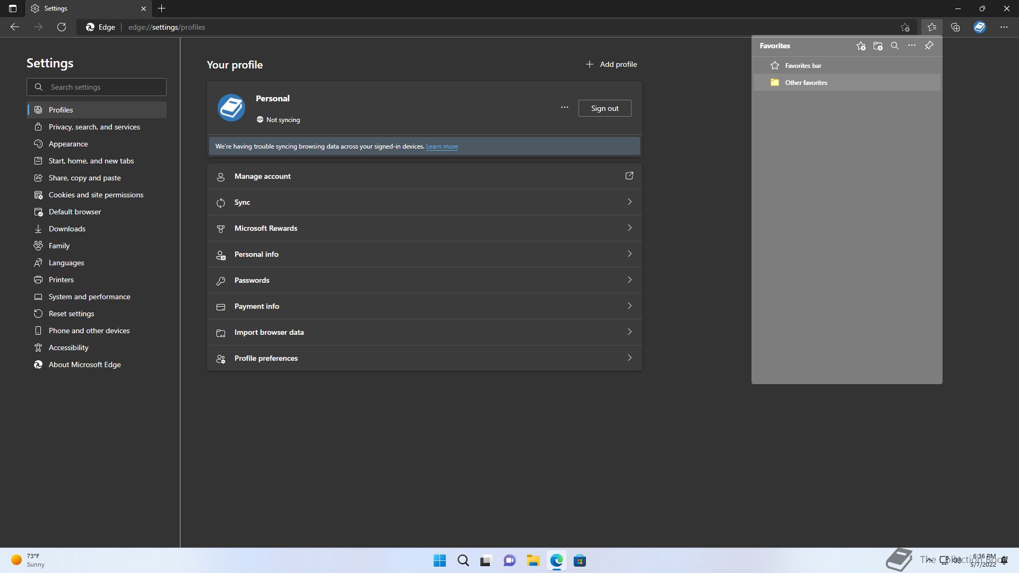
Task: Click the Back navigation arrow
Action: pyautogui.click(x=15, y=27)
